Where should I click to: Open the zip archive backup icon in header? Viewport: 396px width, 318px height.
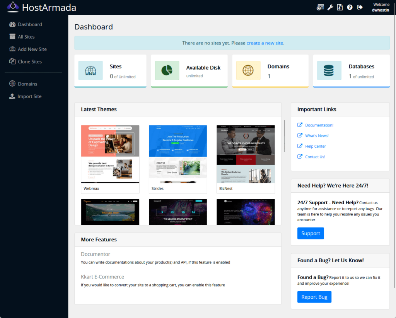(340, 7)
